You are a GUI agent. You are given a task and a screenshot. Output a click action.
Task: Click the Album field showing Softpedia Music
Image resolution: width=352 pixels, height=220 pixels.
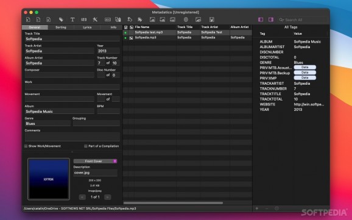tap(60, 112)
